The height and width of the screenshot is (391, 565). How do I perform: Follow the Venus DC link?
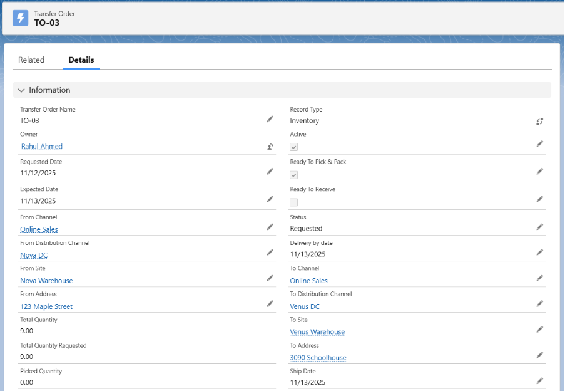tap(305, 307)
